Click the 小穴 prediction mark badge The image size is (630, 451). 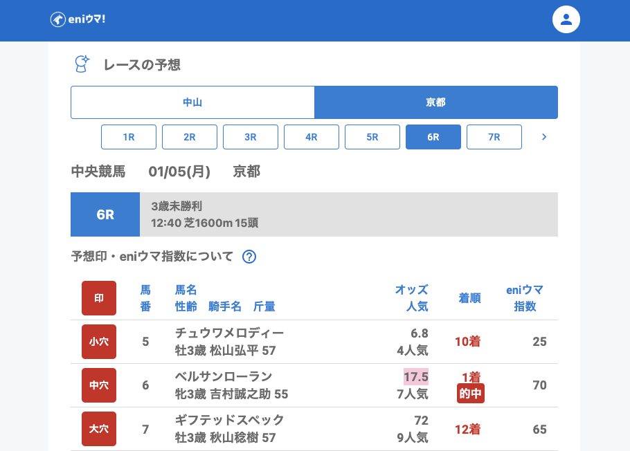(x=99, y=342)
